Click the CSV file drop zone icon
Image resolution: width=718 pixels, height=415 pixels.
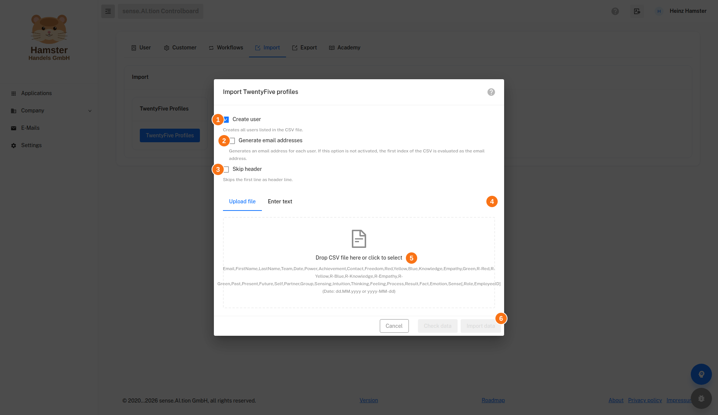point(359,239)
